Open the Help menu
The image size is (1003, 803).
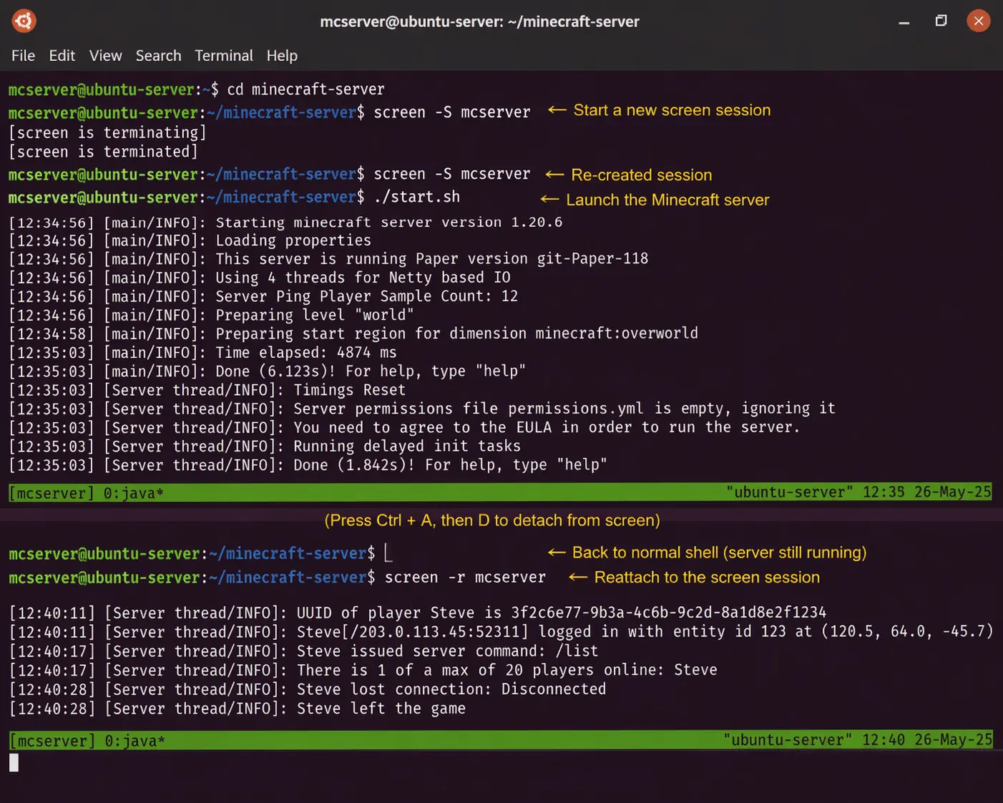(282, 55)
